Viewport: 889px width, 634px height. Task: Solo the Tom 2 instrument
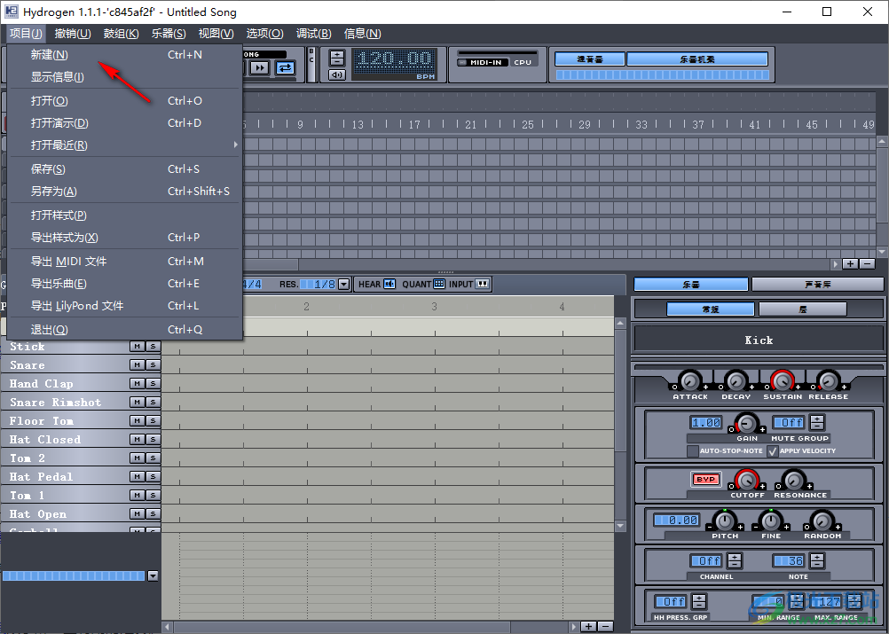[153, 458]
